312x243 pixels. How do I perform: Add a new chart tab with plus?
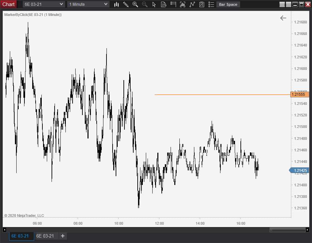pyautogui.click(x=63, y=236)
